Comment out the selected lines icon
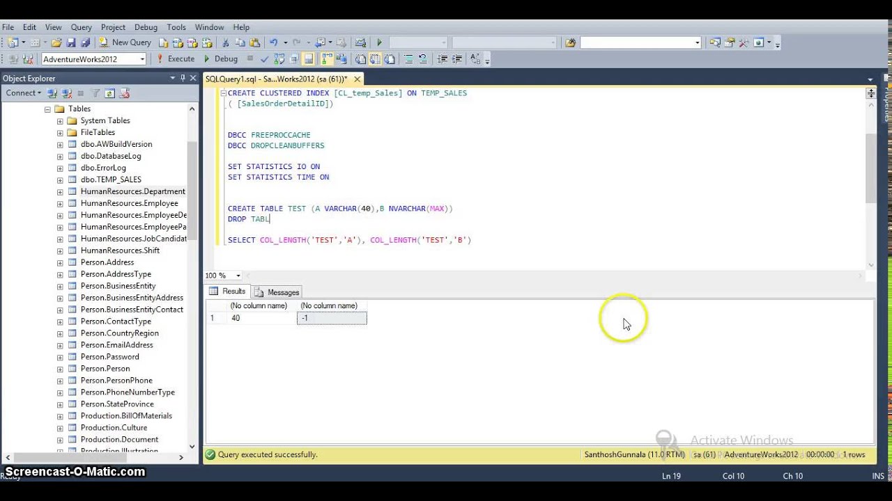 pyautogui.click(x=408, y=59)
